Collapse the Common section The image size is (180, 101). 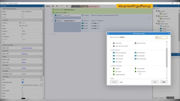tap(41, 20)
